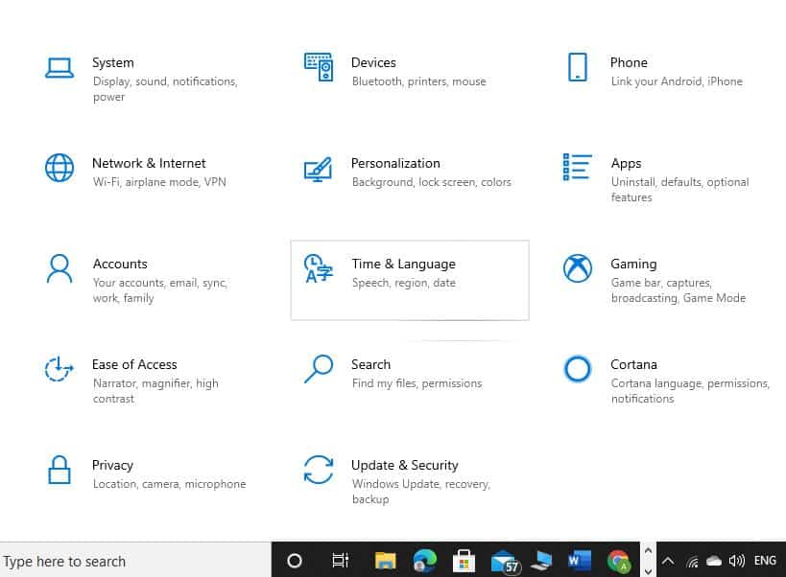Open File Explorer from the taskbar

pos(385,561)
